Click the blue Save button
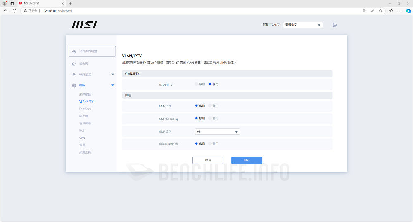Viewport: 413px width, 222px height. pos(247,160)
